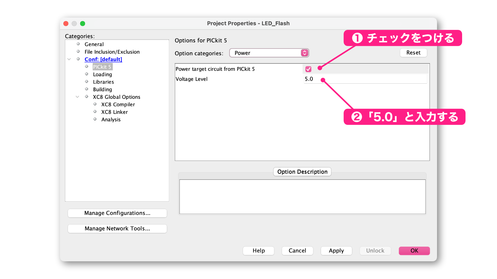497x279 pixels.
Task: Click the Cancel button
Action: pyautogui.click(x=297, y=251)
